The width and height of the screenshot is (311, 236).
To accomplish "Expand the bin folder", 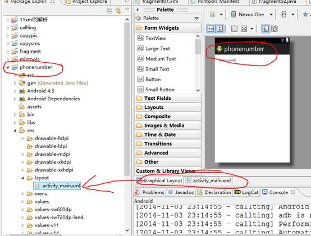I will coord(15,114).
